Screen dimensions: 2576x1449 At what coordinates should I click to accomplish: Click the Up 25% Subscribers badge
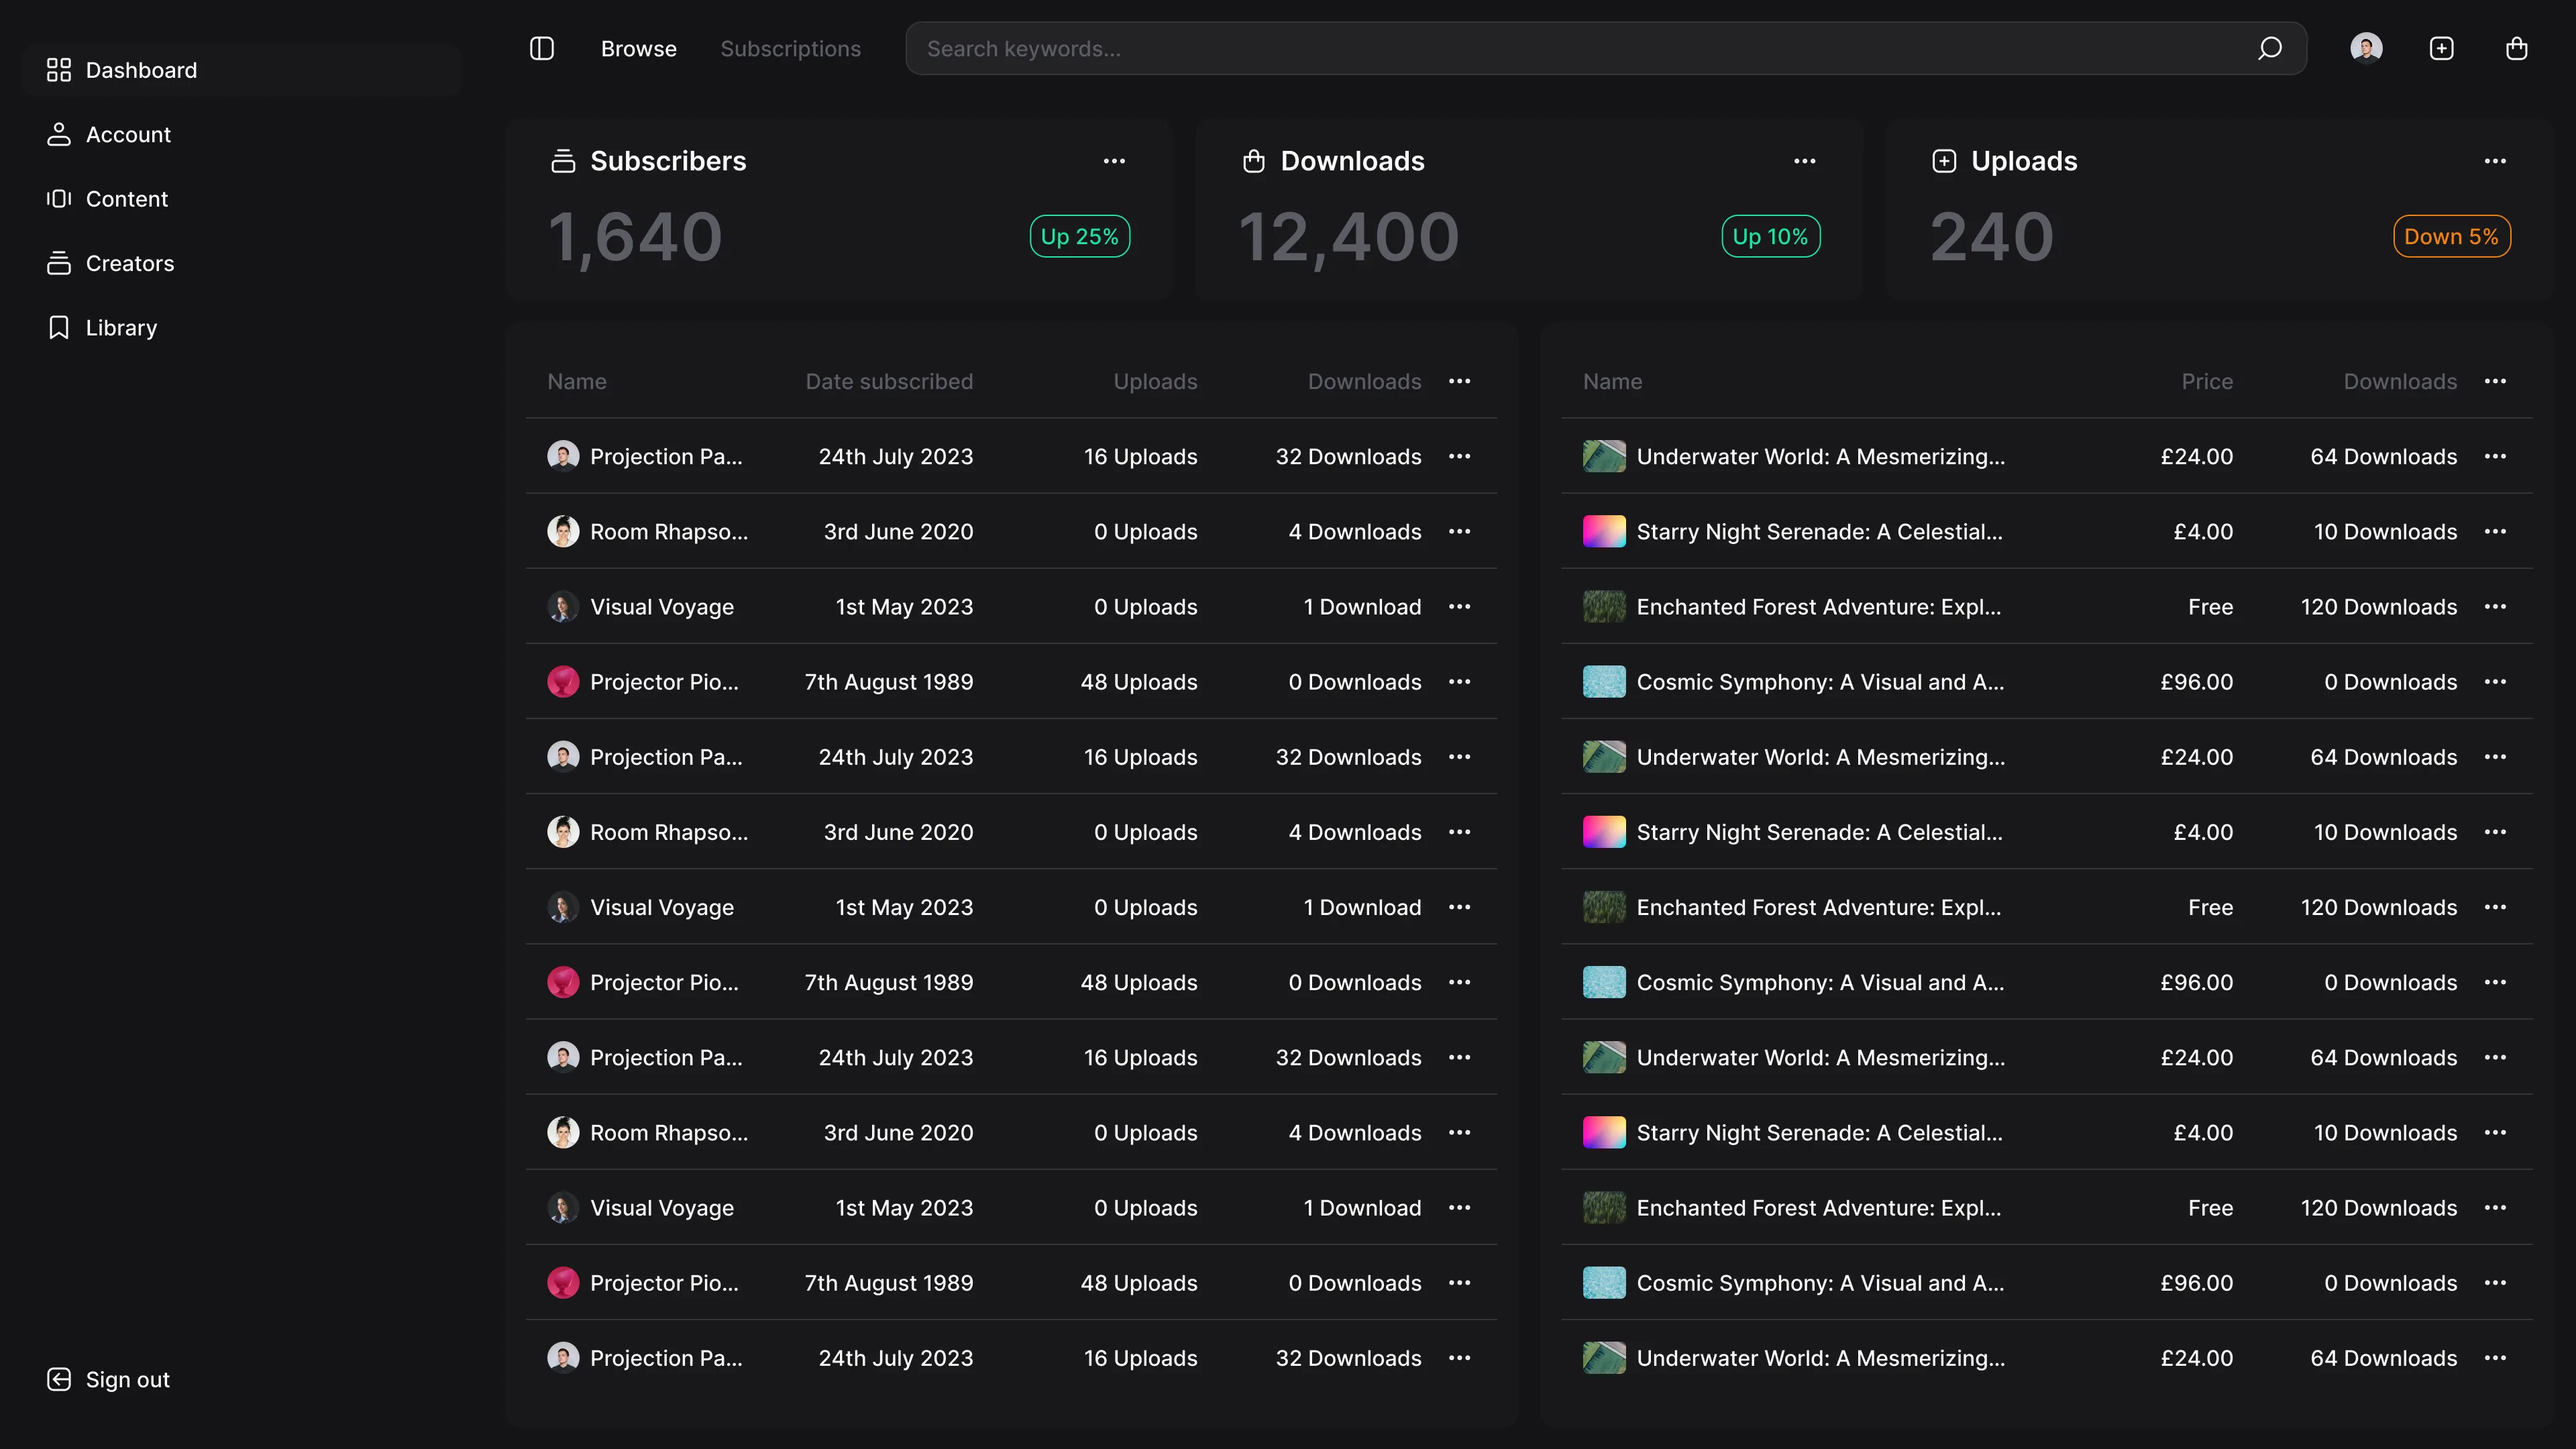[1079, 236]
